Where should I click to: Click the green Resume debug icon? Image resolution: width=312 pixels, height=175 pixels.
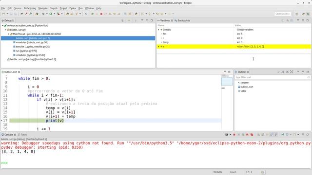(x=92, y=14)
